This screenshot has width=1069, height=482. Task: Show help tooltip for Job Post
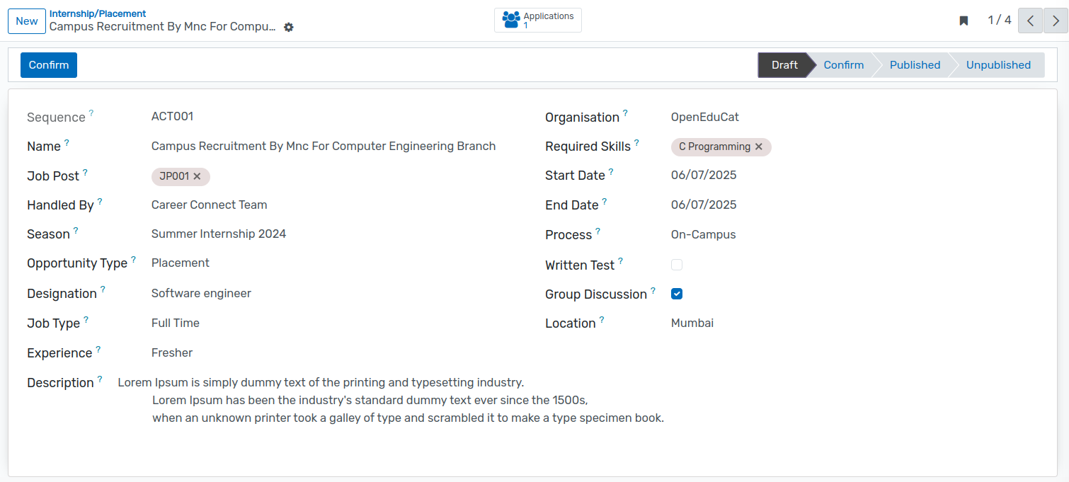pyautogui.click(x=85, y=172)
